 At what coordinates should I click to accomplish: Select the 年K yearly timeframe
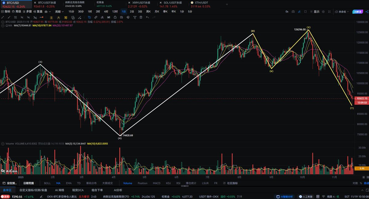tap(174, 11)
